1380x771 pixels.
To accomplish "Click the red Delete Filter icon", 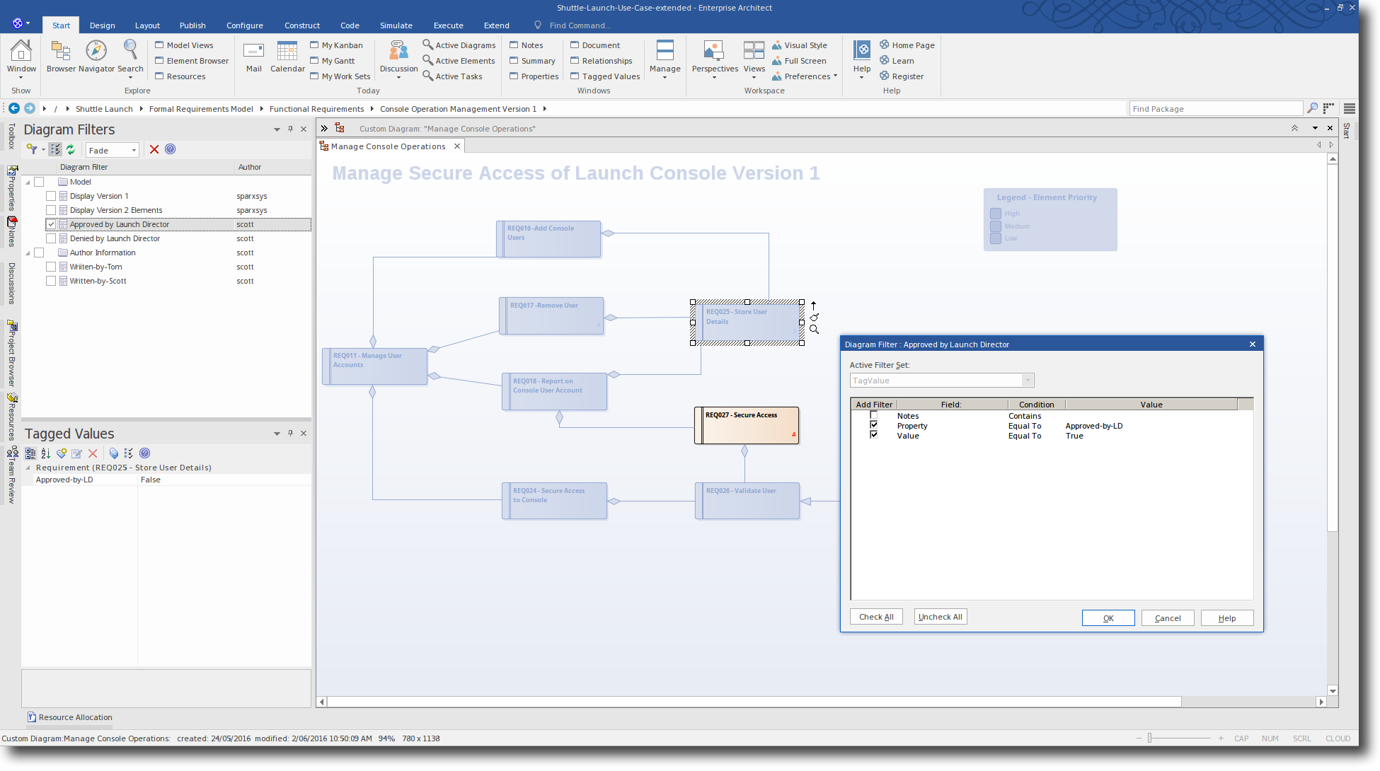I will 154,149.
